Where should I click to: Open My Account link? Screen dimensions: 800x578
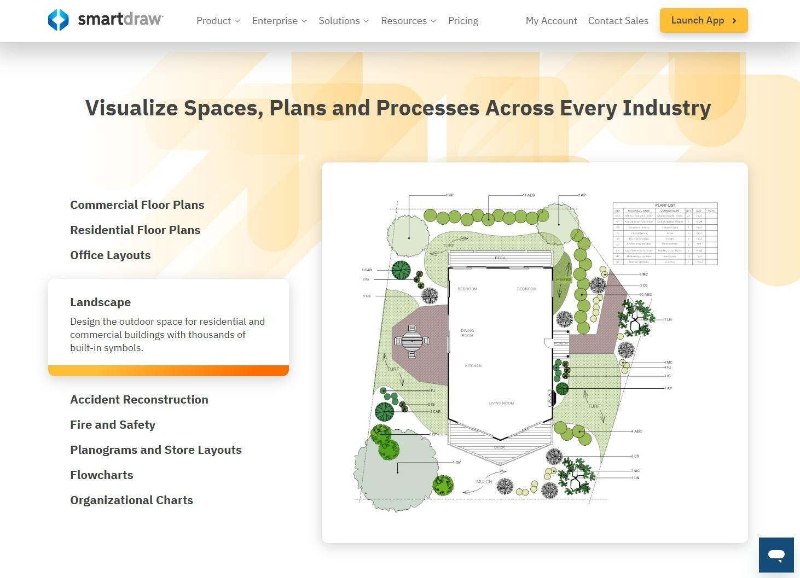click(551, 21)
